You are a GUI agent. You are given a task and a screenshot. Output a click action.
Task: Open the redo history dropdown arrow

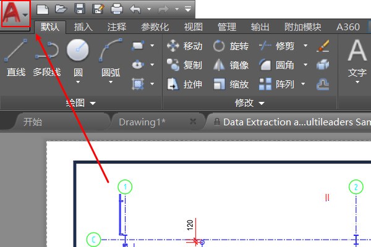pyautogui.click(x=177, y=9)
